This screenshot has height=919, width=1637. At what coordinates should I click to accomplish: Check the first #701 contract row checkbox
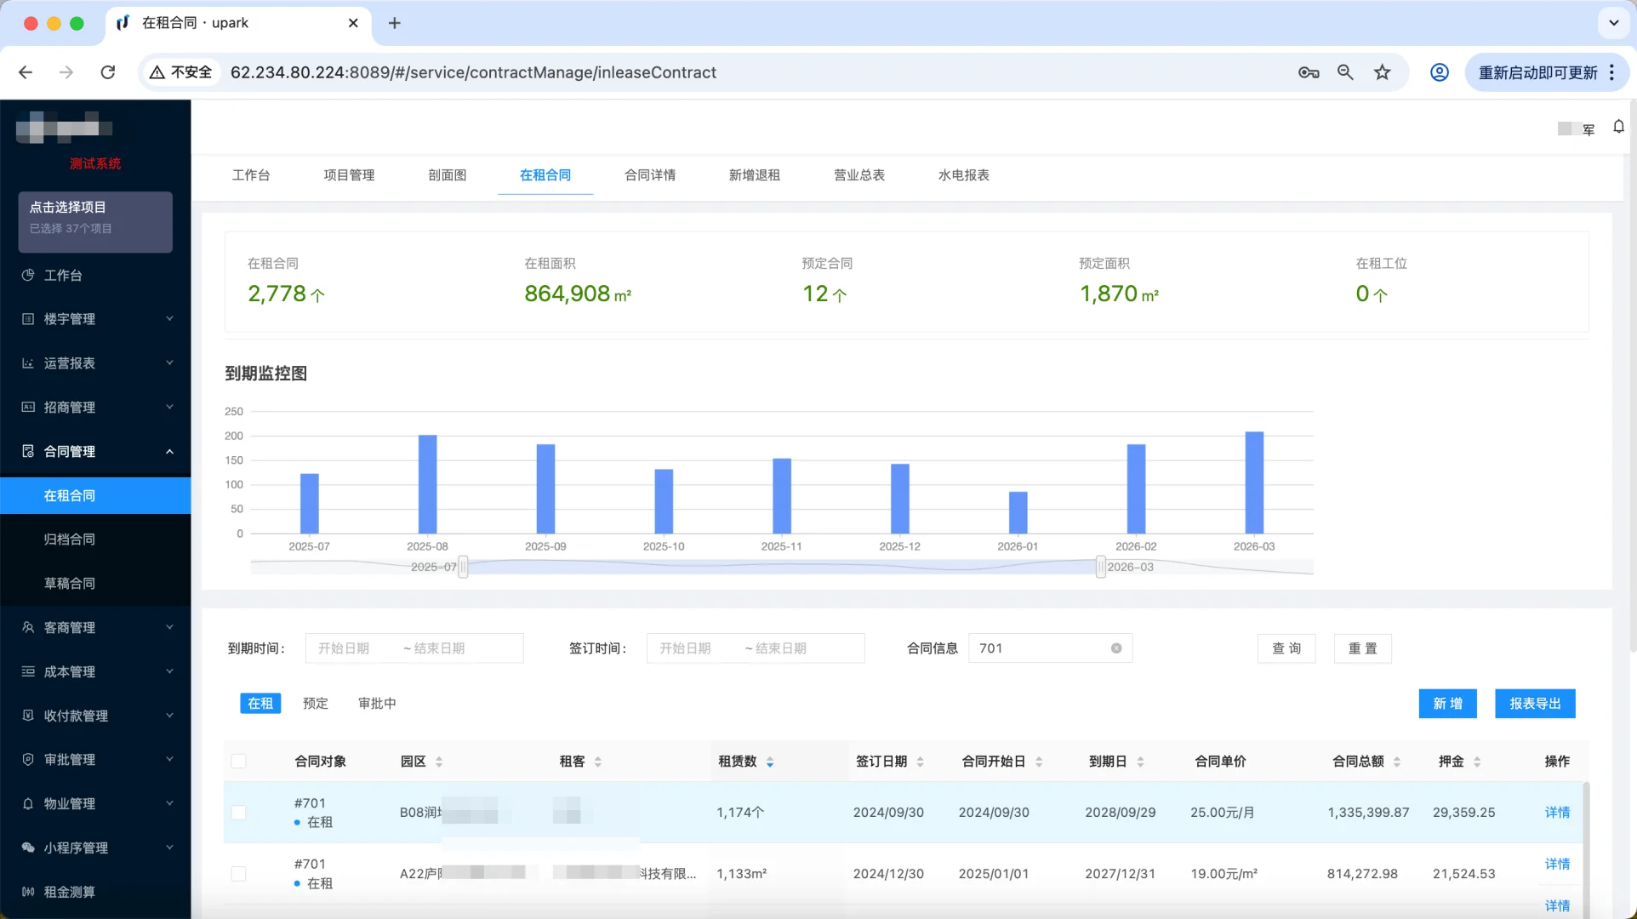[x=239, y=813]
